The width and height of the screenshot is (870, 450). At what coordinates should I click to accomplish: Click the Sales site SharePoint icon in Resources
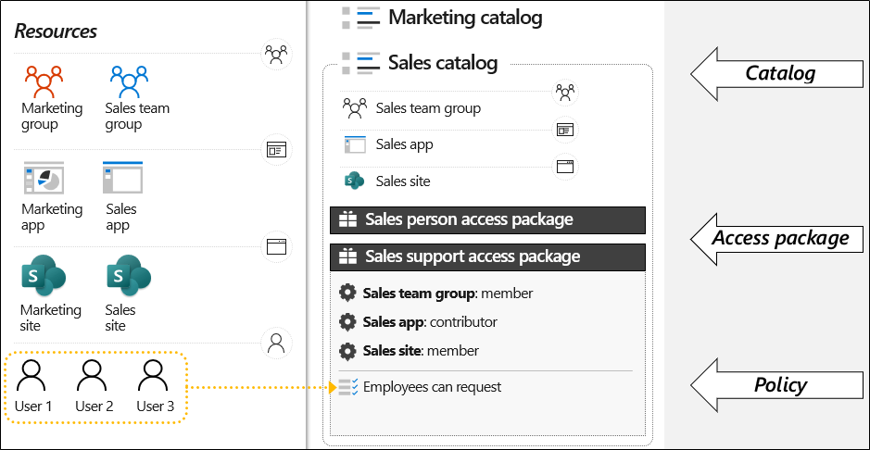(128, 276)
